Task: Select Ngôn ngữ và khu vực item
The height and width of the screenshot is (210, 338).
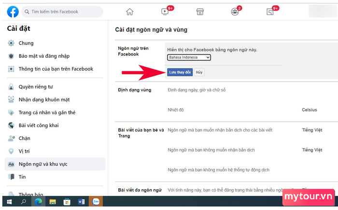Action: [x=55, y=164]
